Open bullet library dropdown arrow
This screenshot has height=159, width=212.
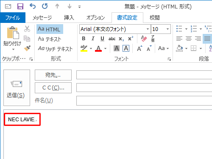[x=187, y=29]
